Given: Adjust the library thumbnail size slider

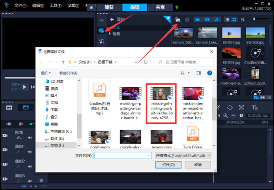Looking at the screenshot, I should (x=254, y=19).
